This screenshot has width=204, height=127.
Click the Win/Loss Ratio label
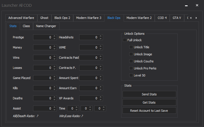71,116
